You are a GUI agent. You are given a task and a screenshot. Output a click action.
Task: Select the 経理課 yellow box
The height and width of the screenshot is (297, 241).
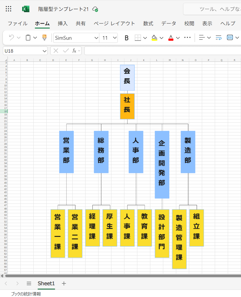click(92, 228)
